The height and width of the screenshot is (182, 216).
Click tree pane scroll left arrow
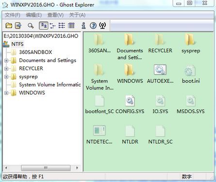tap(6, 168)
